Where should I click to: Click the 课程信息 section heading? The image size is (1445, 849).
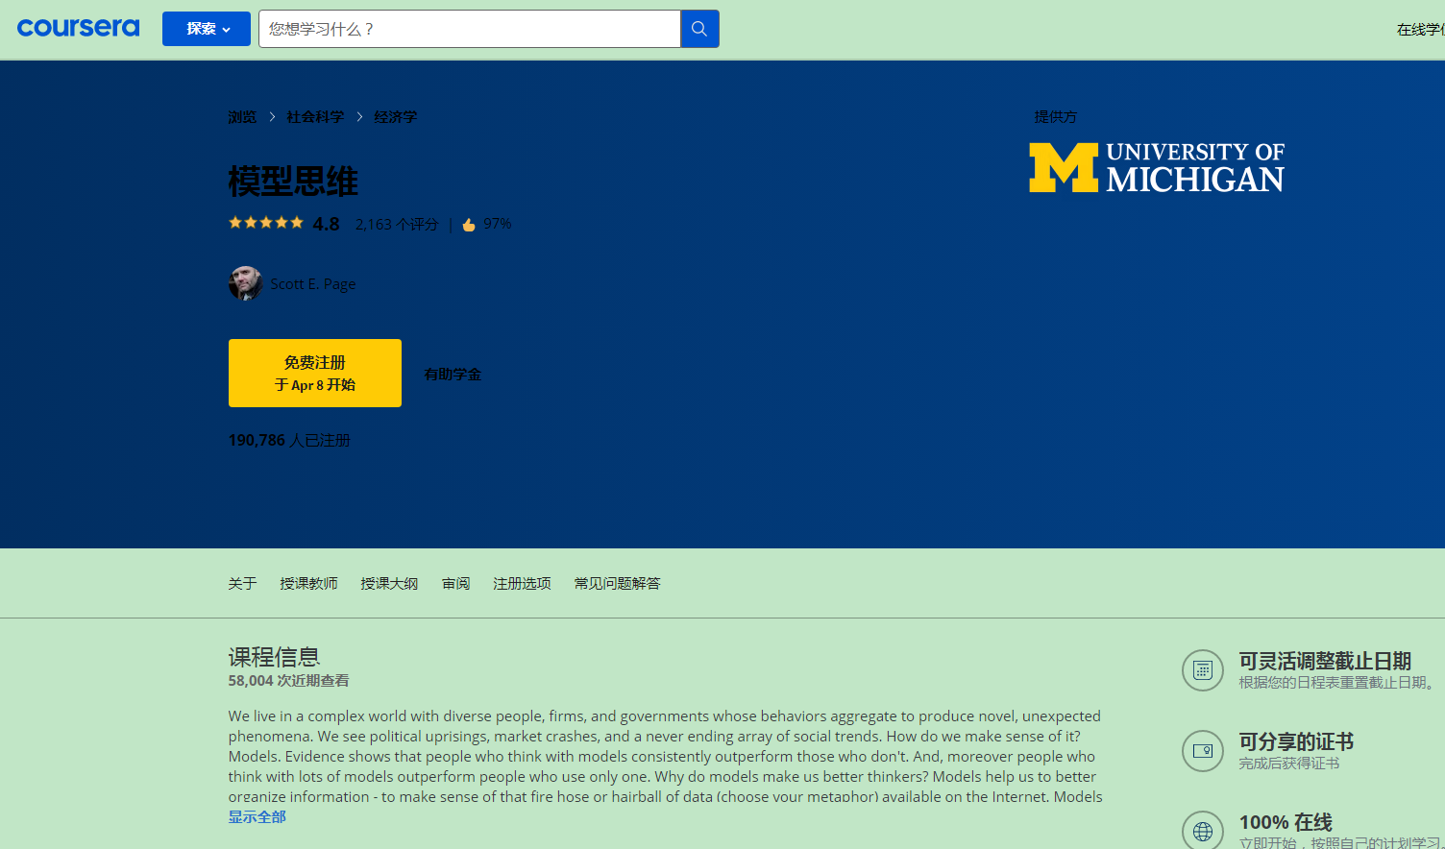274,657
